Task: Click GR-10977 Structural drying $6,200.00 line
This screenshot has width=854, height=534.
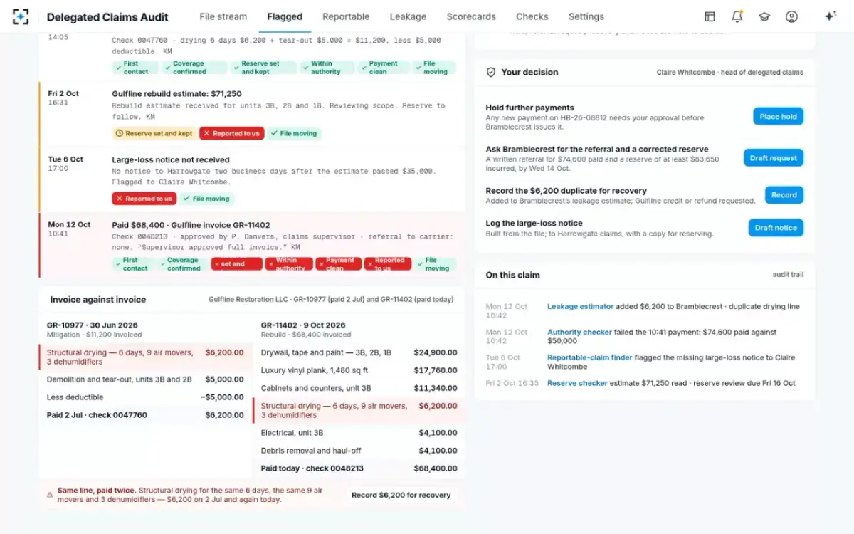Action: coord(145,357)
